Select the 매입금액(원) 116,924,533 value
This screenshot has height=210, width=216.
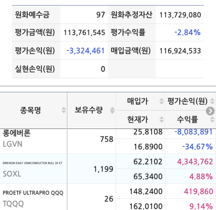180,51
